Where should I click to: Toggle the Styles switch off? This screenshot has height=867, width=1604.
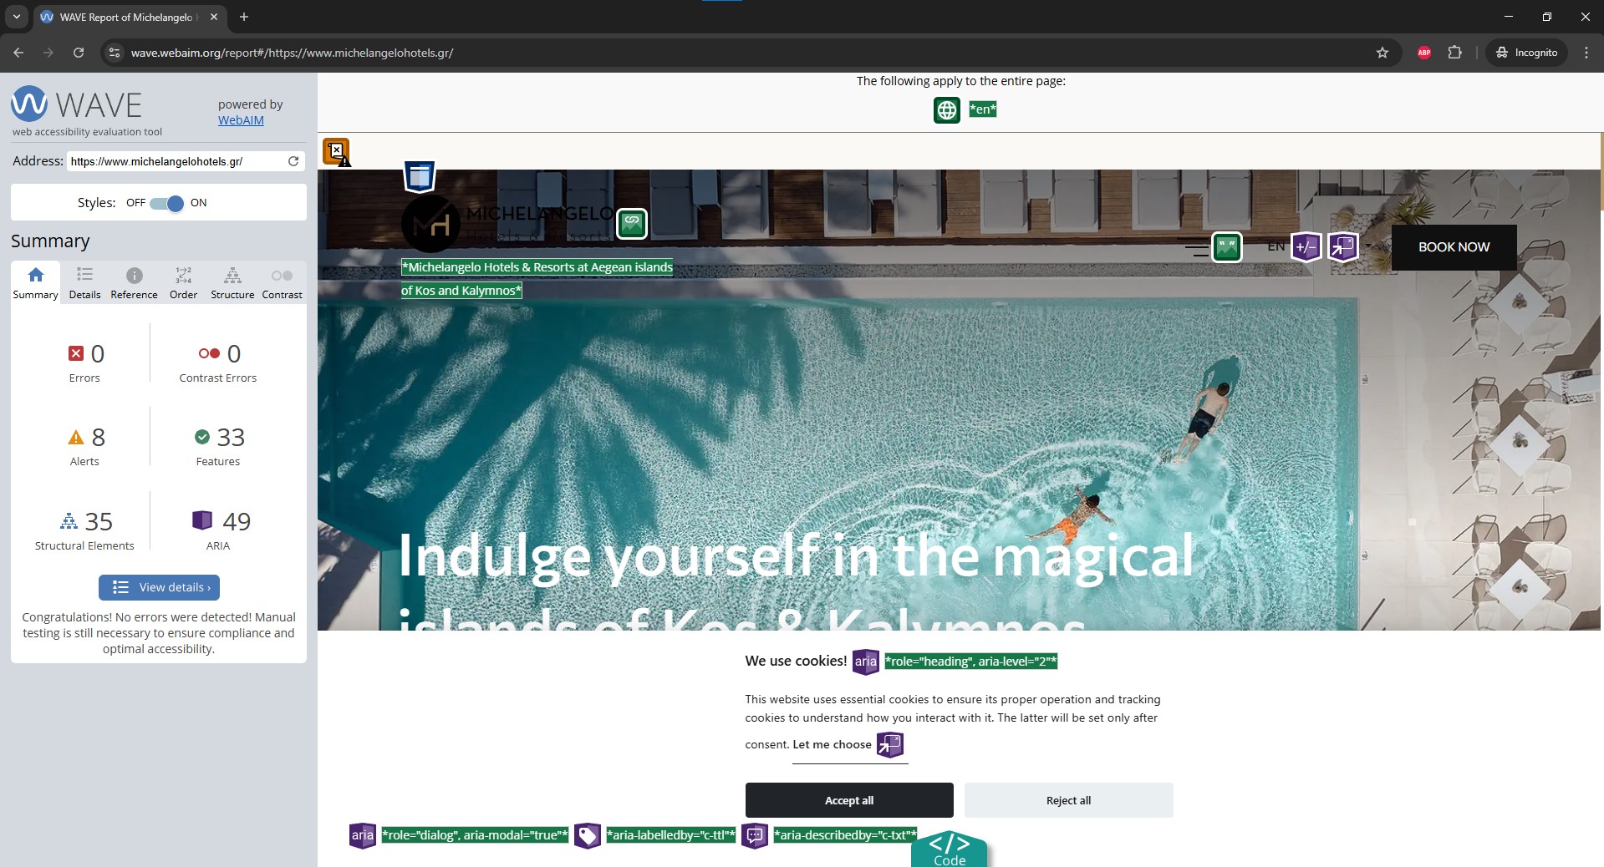167,203
